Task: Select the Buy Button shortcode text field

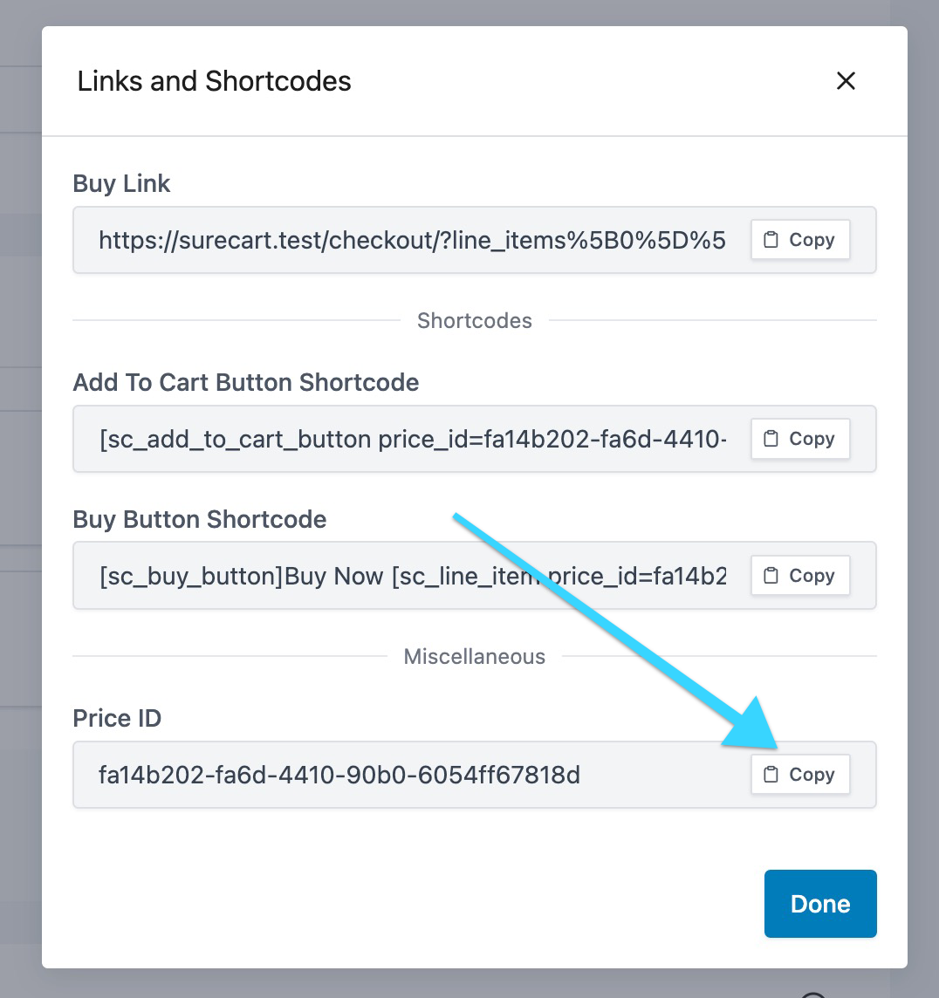Action: tap(393, 575)
